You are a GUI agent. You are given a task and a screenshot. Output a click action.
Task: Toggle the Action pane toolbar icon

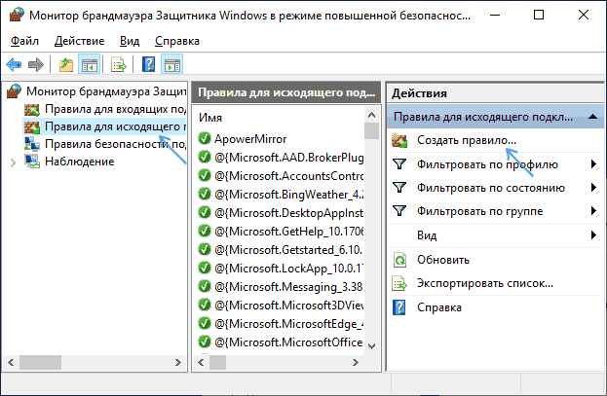[172, 65]
